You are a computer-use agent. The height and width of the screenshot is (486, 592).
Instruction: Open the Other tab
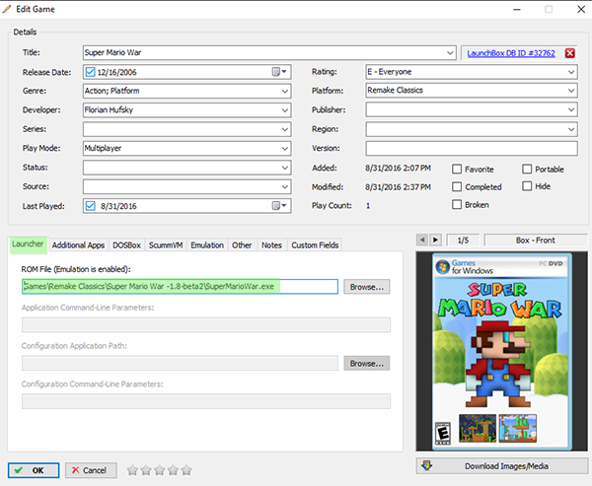(242, 245)
